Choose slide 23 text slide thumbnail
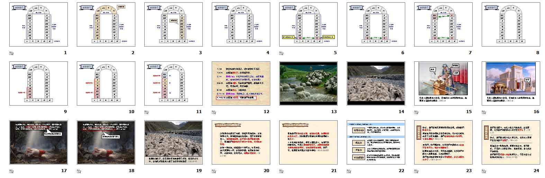The width and height of the screenshot is (545, 178). [443, 142]
